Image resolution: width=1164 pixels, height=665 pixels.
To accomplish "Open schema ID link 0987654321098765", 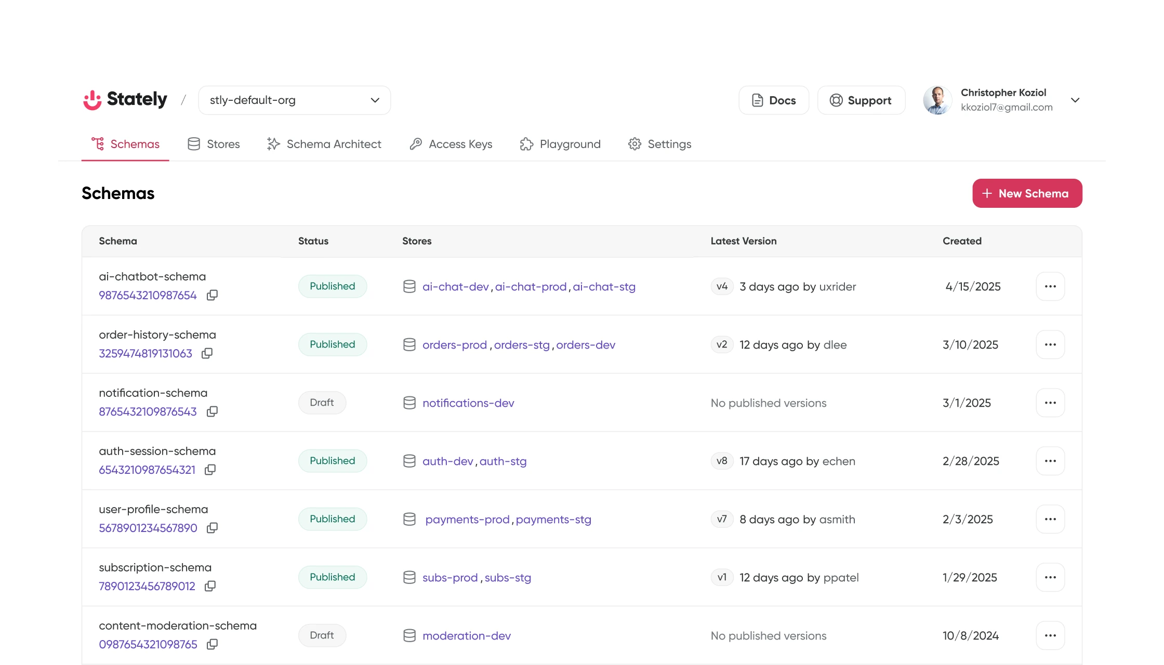I will [148, 644].
